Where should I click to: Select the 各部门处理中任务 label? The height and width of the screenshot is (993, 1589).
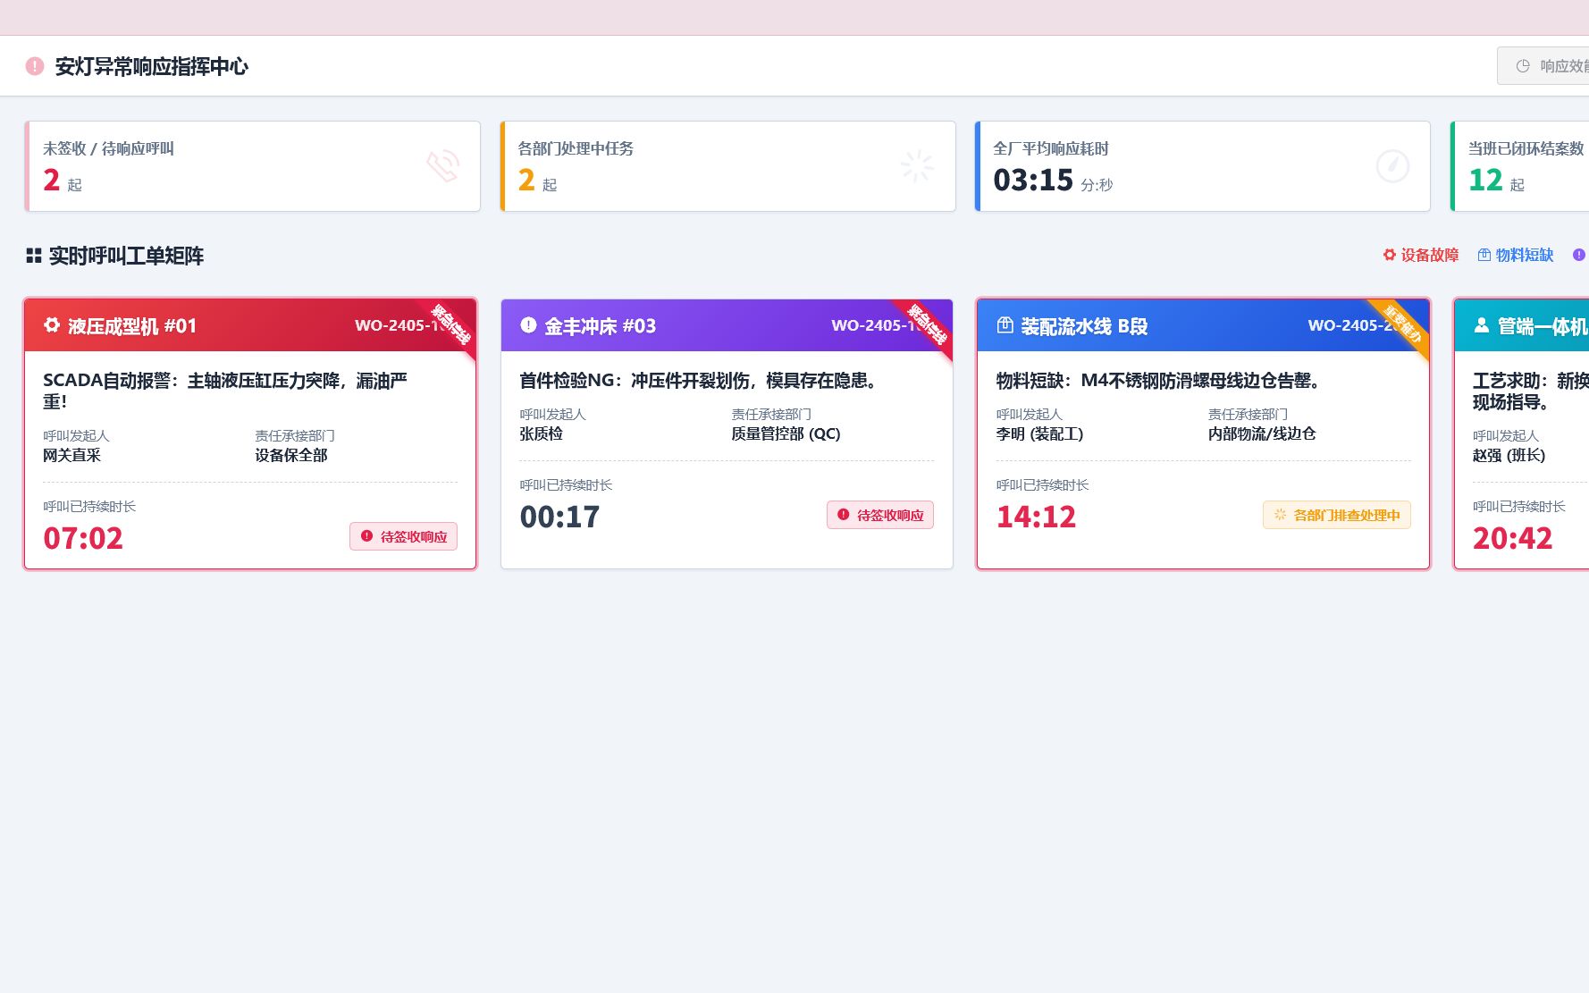coord(576,148)
